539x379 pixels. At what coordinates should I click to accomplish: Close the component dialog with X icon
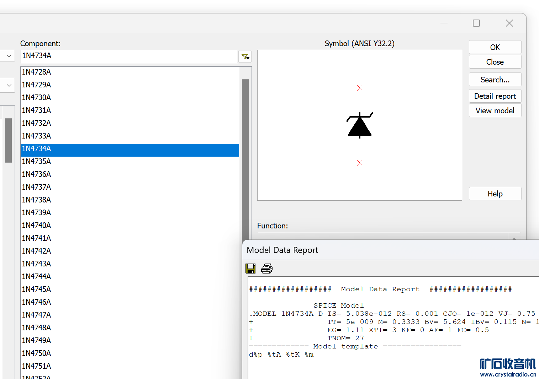(509, 23)
